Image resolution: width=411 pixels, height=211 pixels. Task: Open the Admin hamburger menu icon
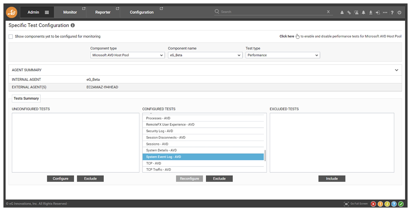point(47,12)
